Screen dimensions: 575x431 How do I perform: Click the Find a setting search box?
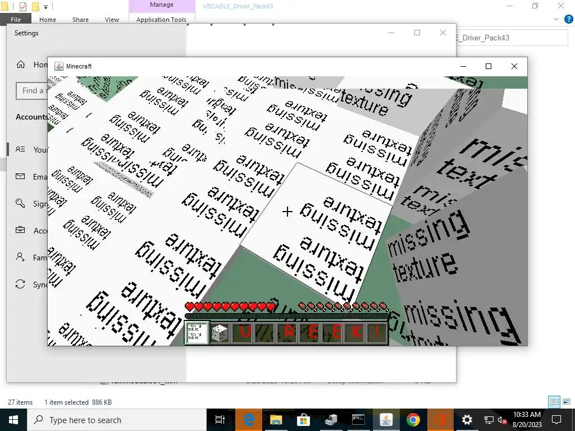[32, 90]
